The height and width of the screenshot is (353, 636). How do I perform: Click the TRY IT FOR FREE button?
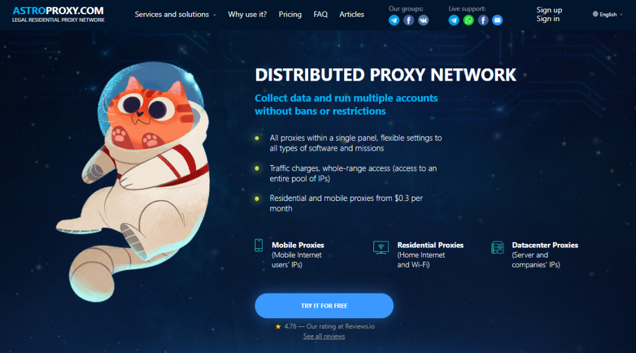324,306
